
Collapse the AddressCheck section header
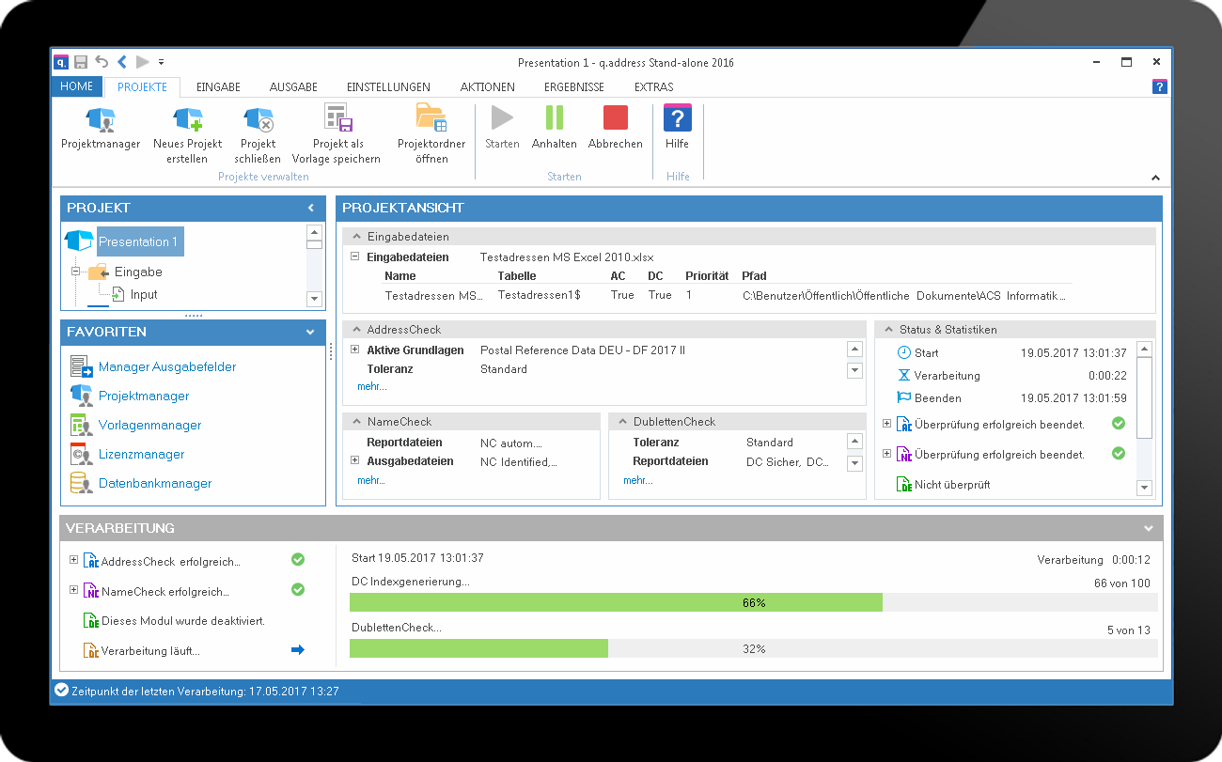click(354, 330)
